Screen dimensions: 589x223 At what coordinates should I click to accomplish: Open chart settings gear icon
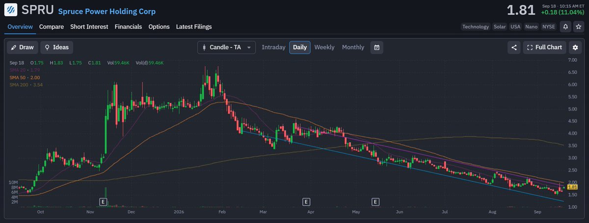click(x=575, y=48)
